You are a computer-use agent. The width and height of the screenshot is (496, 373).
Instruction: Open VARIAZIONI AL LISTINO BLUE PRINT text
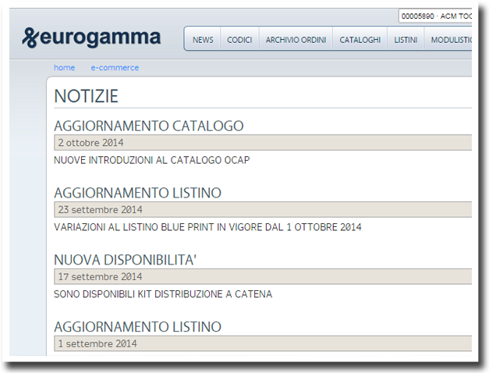pyautogui.click(x=207, y=227)
